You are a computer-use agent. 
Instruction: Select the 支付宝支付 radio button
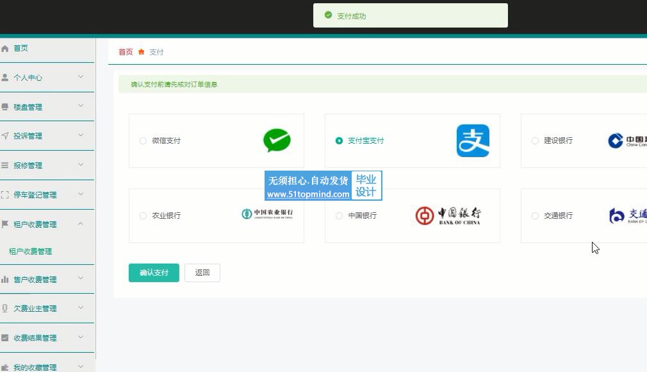(339, 140)
